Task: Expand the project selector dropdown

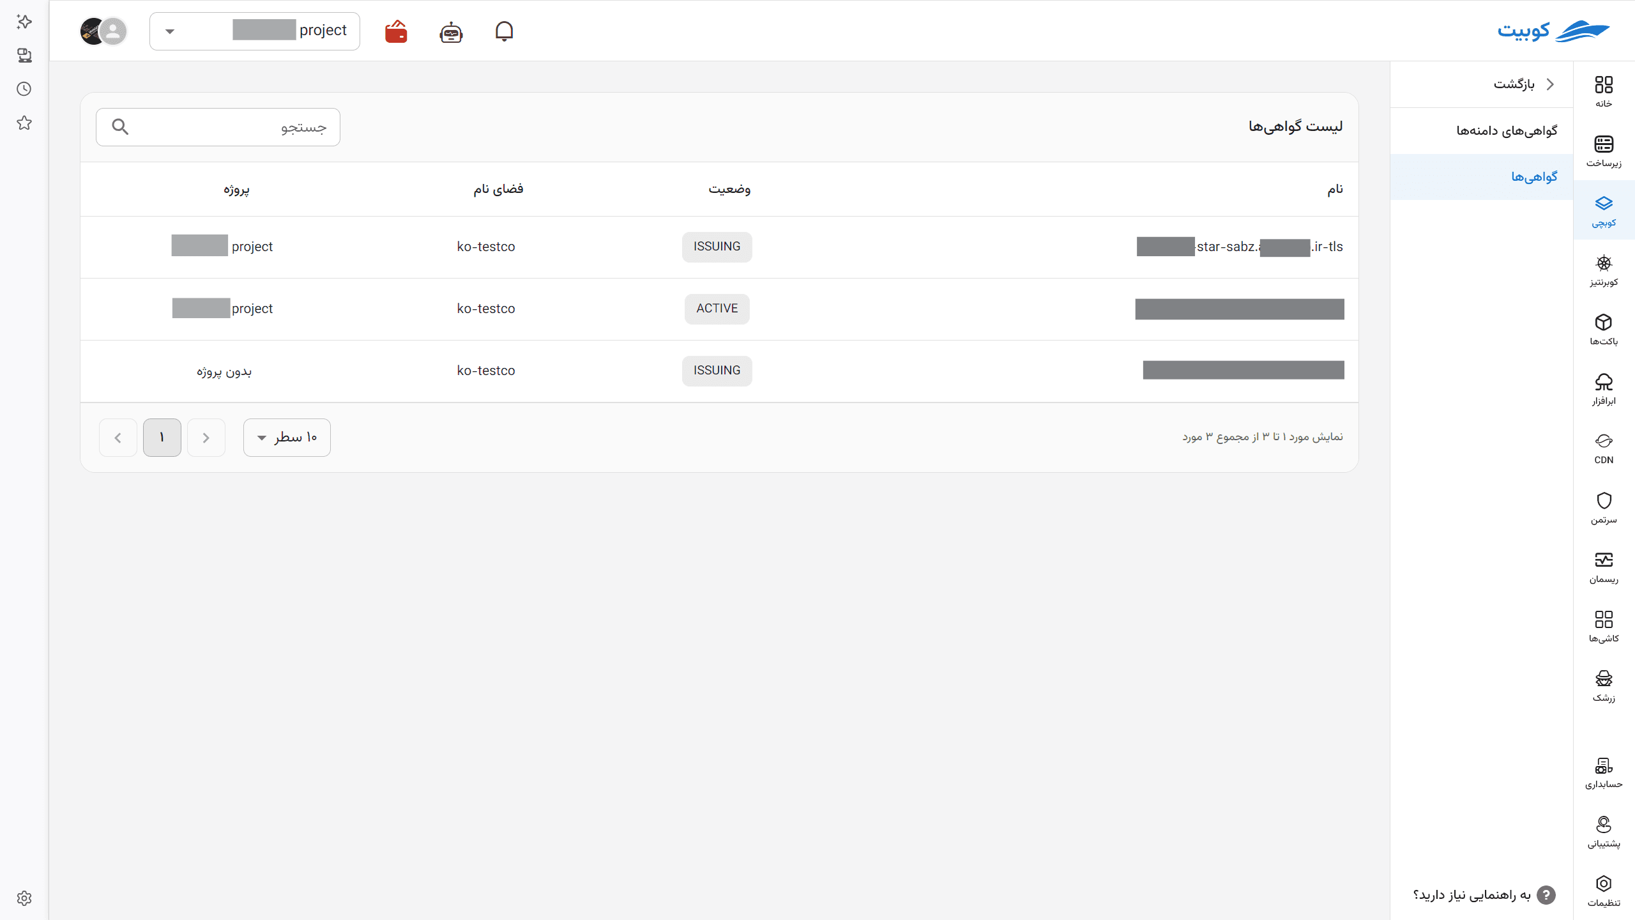Action: point(254,31)
